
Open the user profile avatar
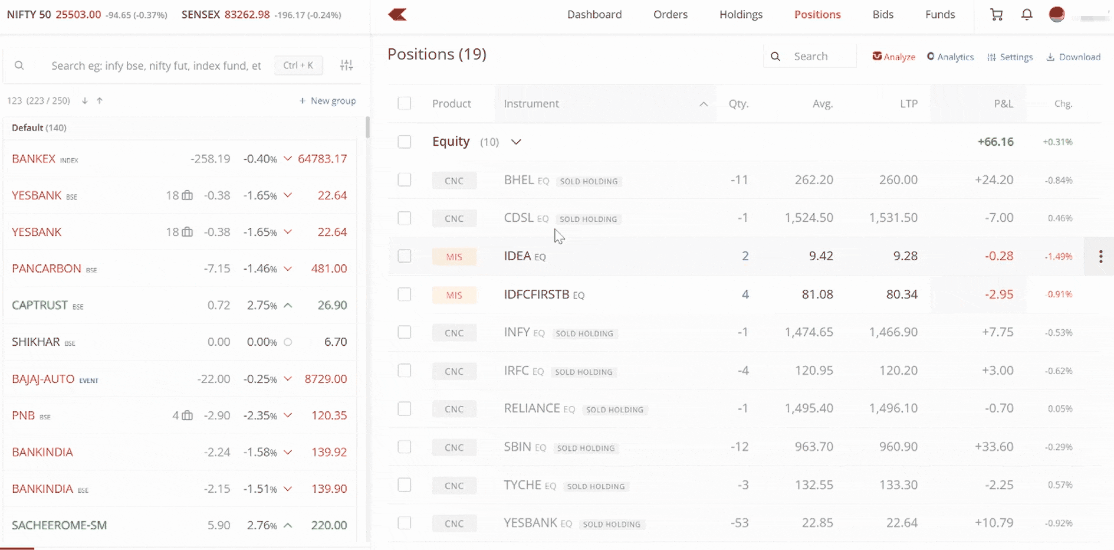click(x=1057, y=15)
